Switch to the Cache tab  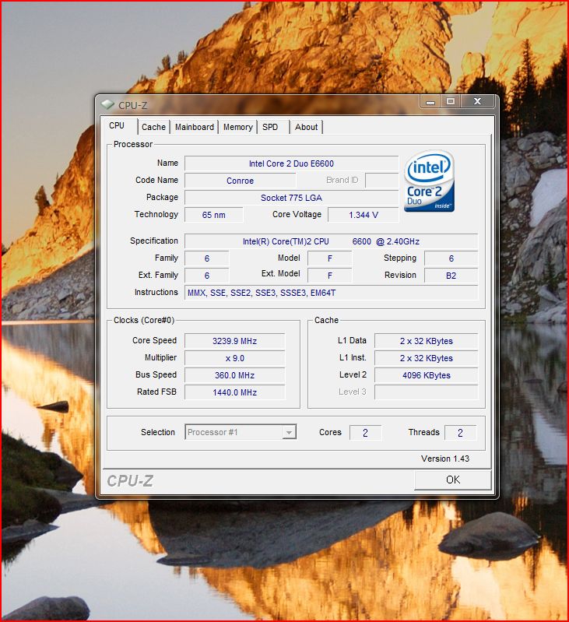tap(153, 127)
